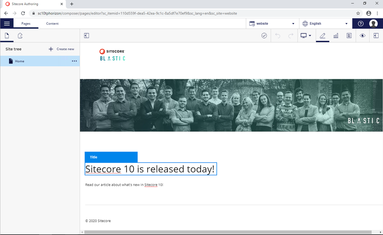The image size is (383, 235).
Task: Select the edit pencil mode
Action: click(322, 35)
